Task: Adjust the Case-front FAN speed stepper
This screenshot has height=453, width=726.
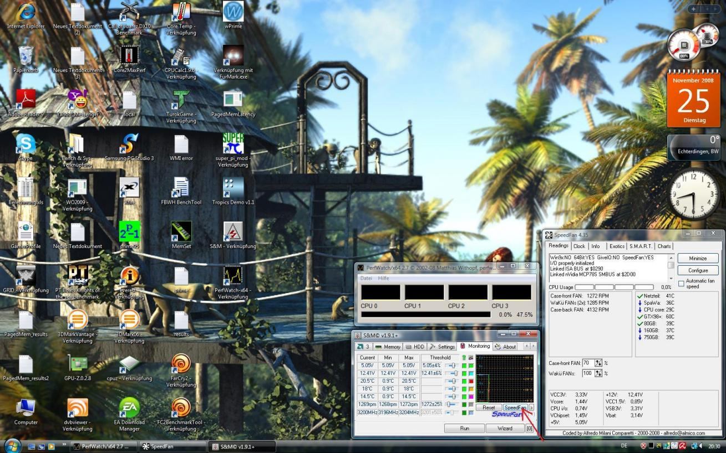Action: [x=598, y=363]
